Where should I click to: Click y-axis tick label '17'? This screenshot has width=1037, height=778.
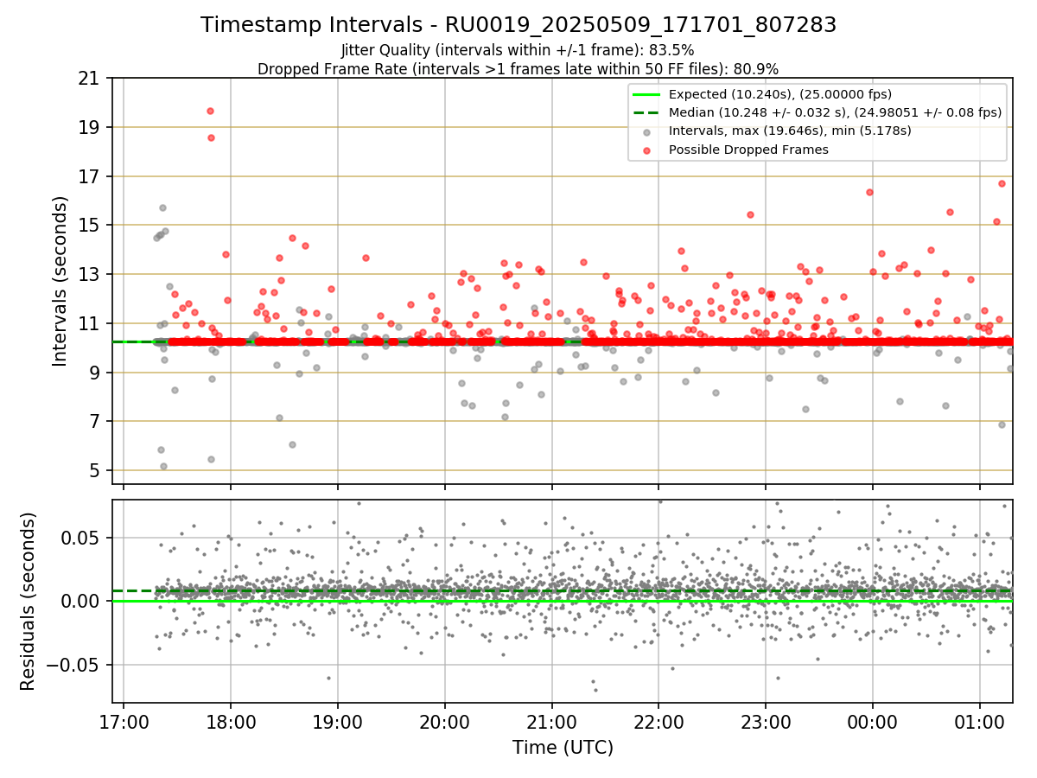[90, 176]
